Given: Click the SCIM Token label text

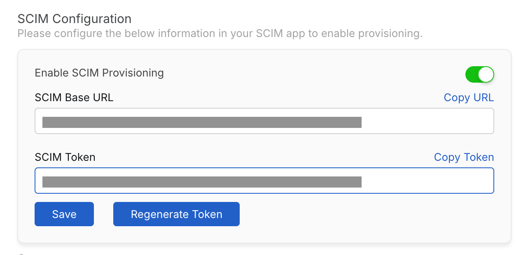Looking at the screenshot, I should coord(65,157).
